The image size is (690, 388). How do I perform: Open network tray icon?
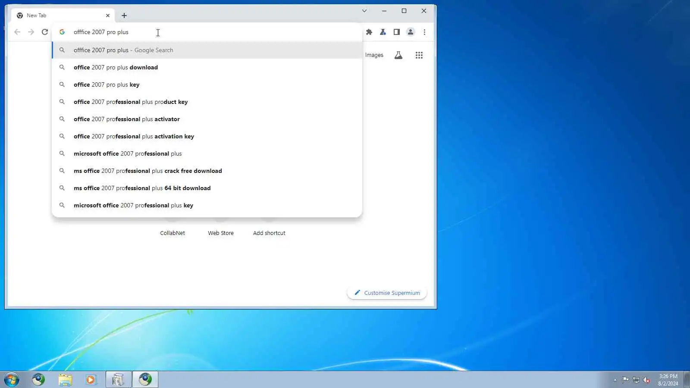pos(636,380)
